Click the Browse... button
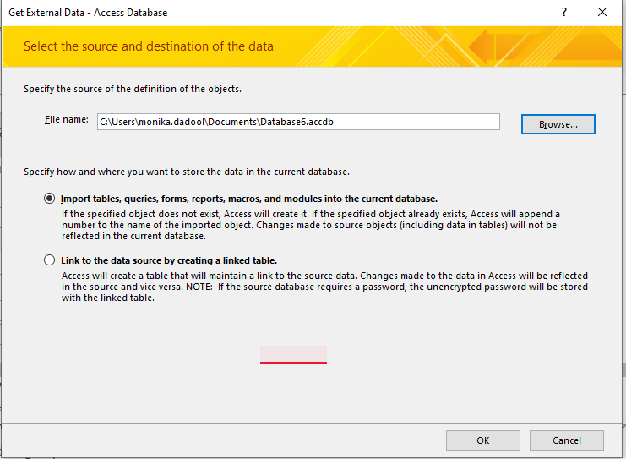 pos(558,124)
